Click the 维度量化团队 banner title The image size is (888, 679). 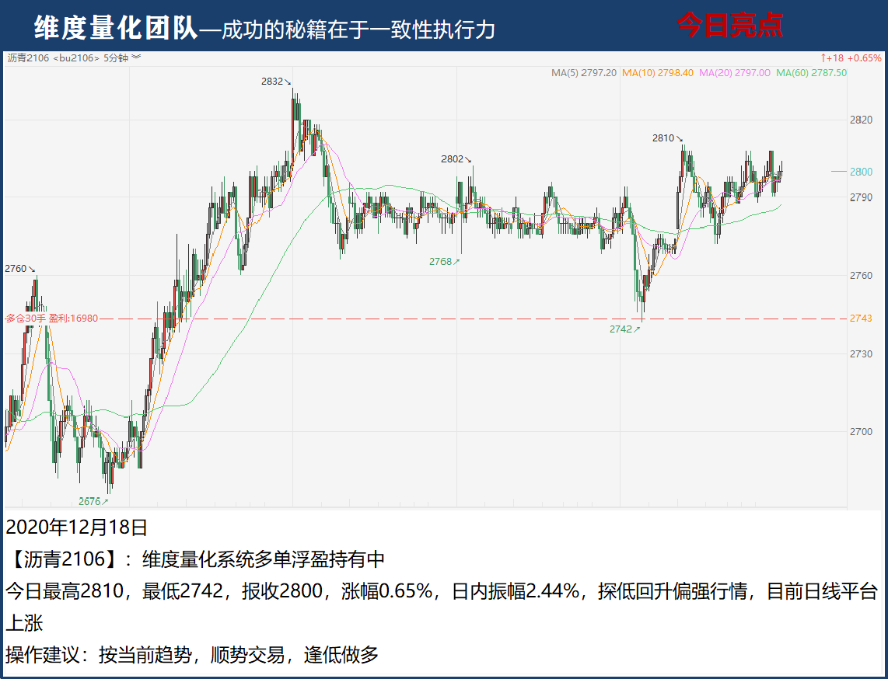point(115,28)
